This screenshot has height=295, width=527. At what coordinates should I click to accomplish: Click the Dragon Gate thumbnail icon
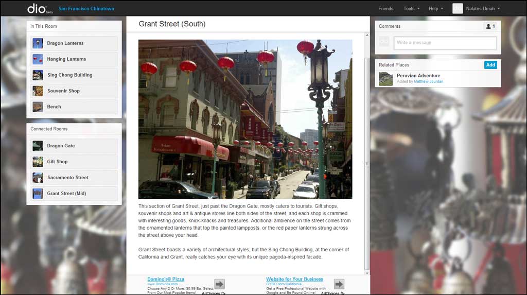38,146
